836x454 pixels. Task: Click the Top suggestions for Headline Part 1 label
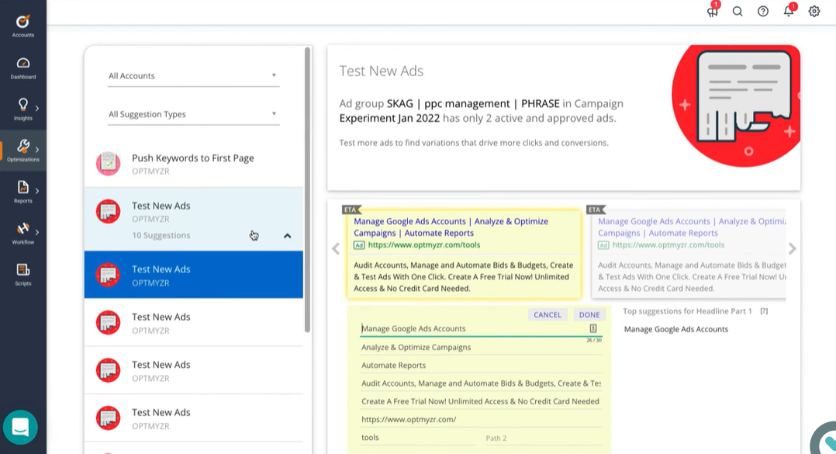687,311
